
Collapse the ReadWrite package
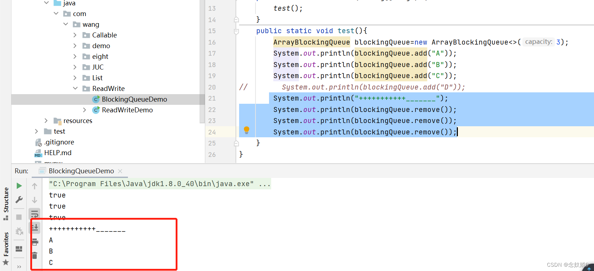click(75, 88)
